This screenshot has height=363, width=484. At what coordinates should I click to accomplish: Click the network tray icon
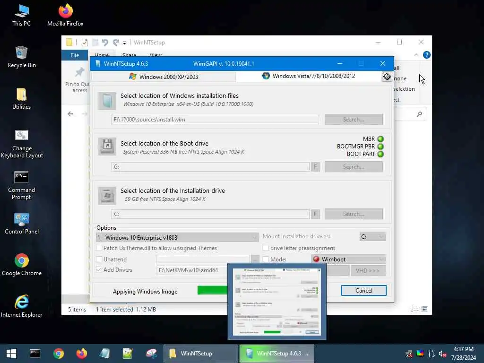(409, 354)
